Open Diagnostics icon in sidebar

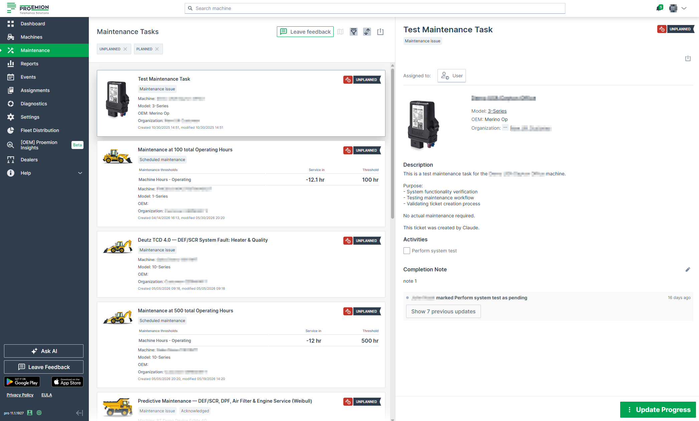[11, 104]
